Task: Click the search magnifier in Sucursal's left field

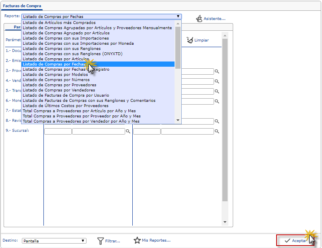Action: (128, 131)
